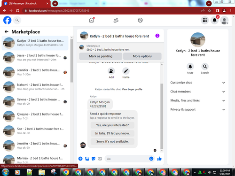Click the browser address bar URL
The height and width of the screenshot is (176, 235).
tap(59, 11)
